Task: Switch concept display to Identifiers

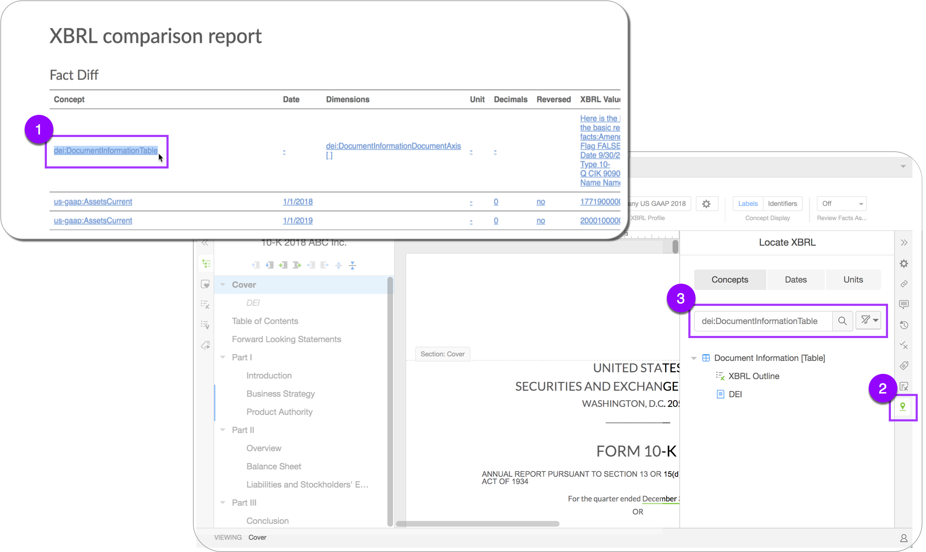Action: [782, 204]
